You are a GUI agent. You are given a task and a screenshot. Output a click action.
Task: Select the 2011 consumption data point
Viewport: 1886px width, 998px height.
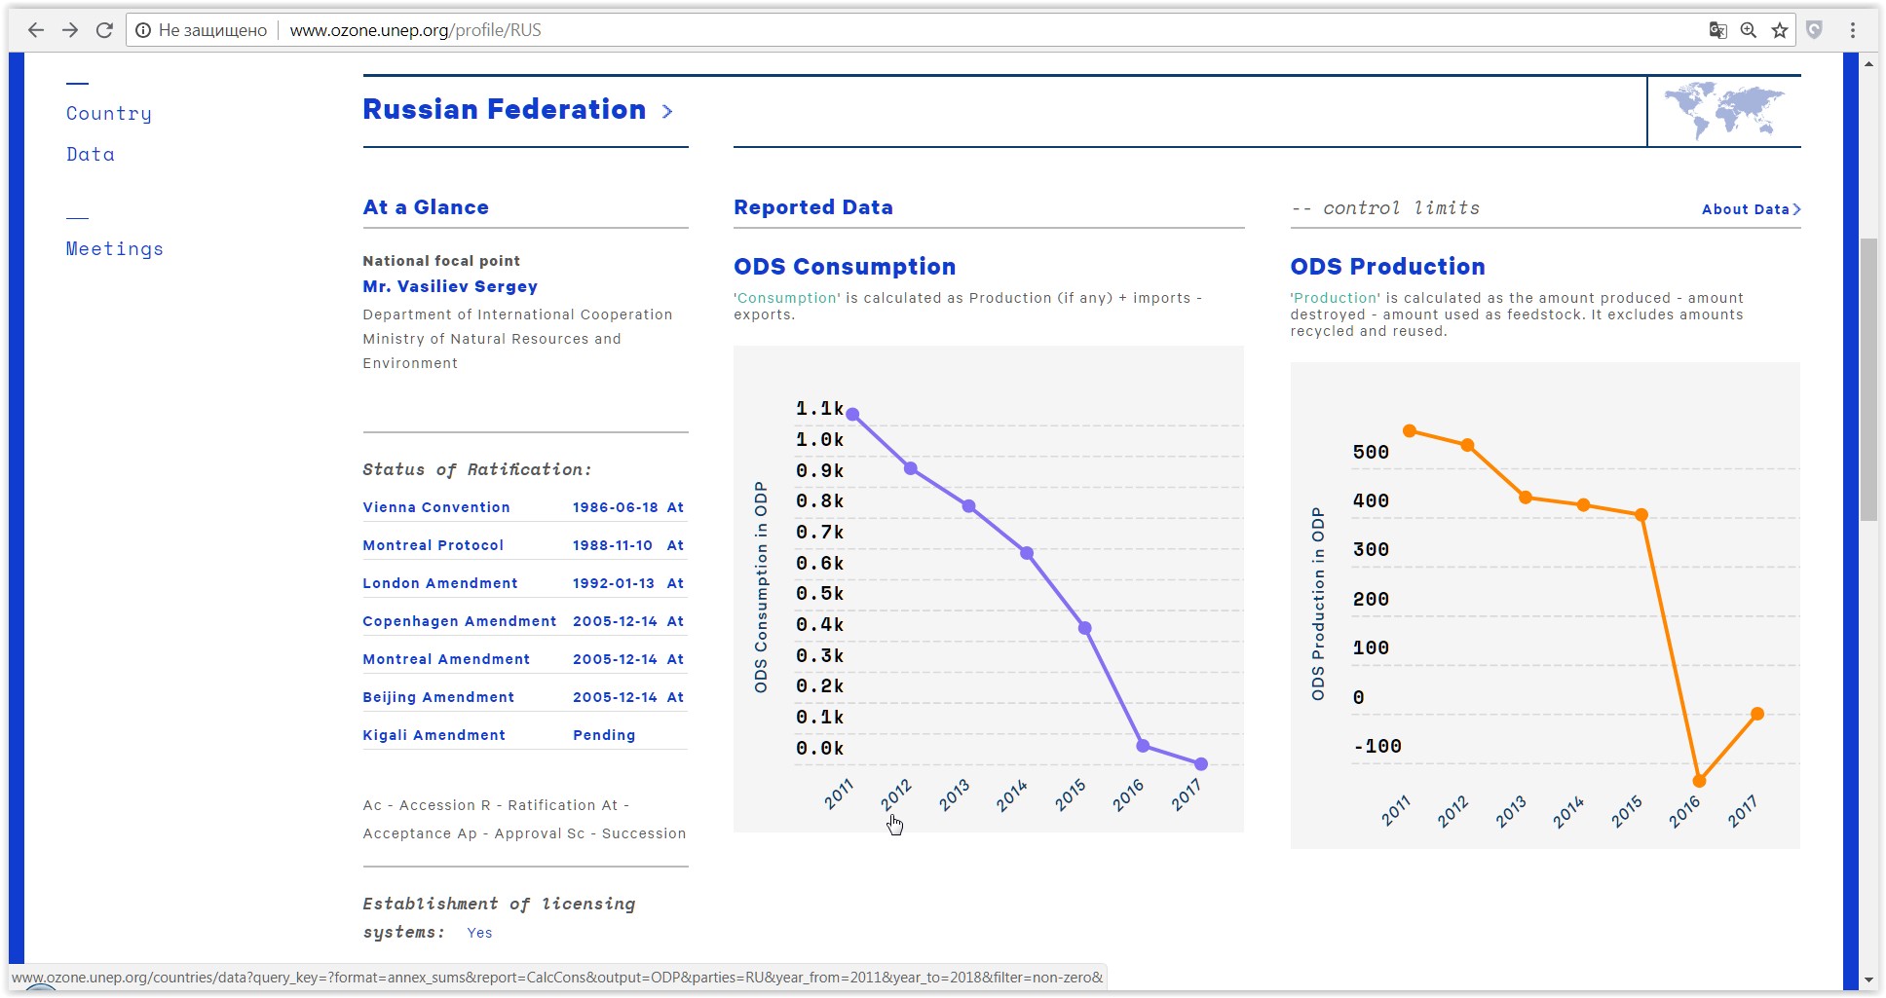[852, 415]
